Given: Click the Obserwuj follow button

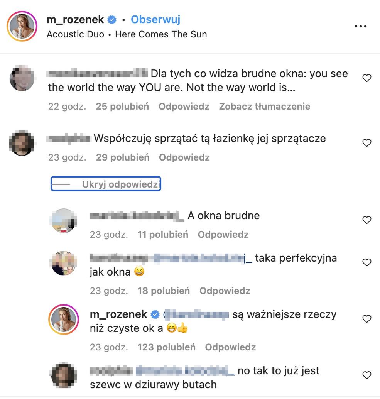Looking at the screenshot, I should point(155,19).
